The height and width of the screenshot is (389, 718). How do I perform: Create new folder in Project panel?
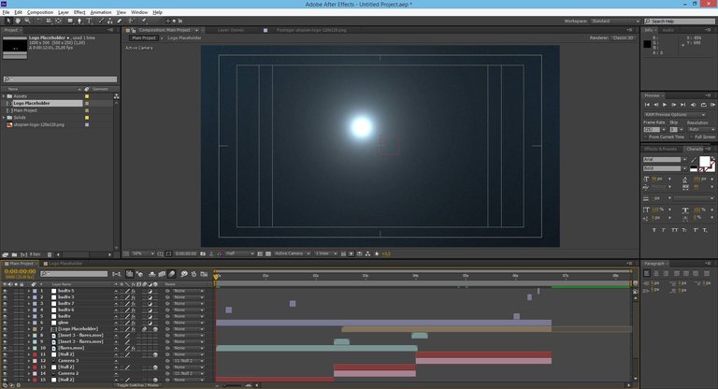click(x=15, y=253)
